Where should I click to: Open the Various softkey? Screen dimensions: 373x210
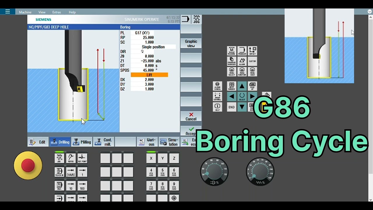147,142
